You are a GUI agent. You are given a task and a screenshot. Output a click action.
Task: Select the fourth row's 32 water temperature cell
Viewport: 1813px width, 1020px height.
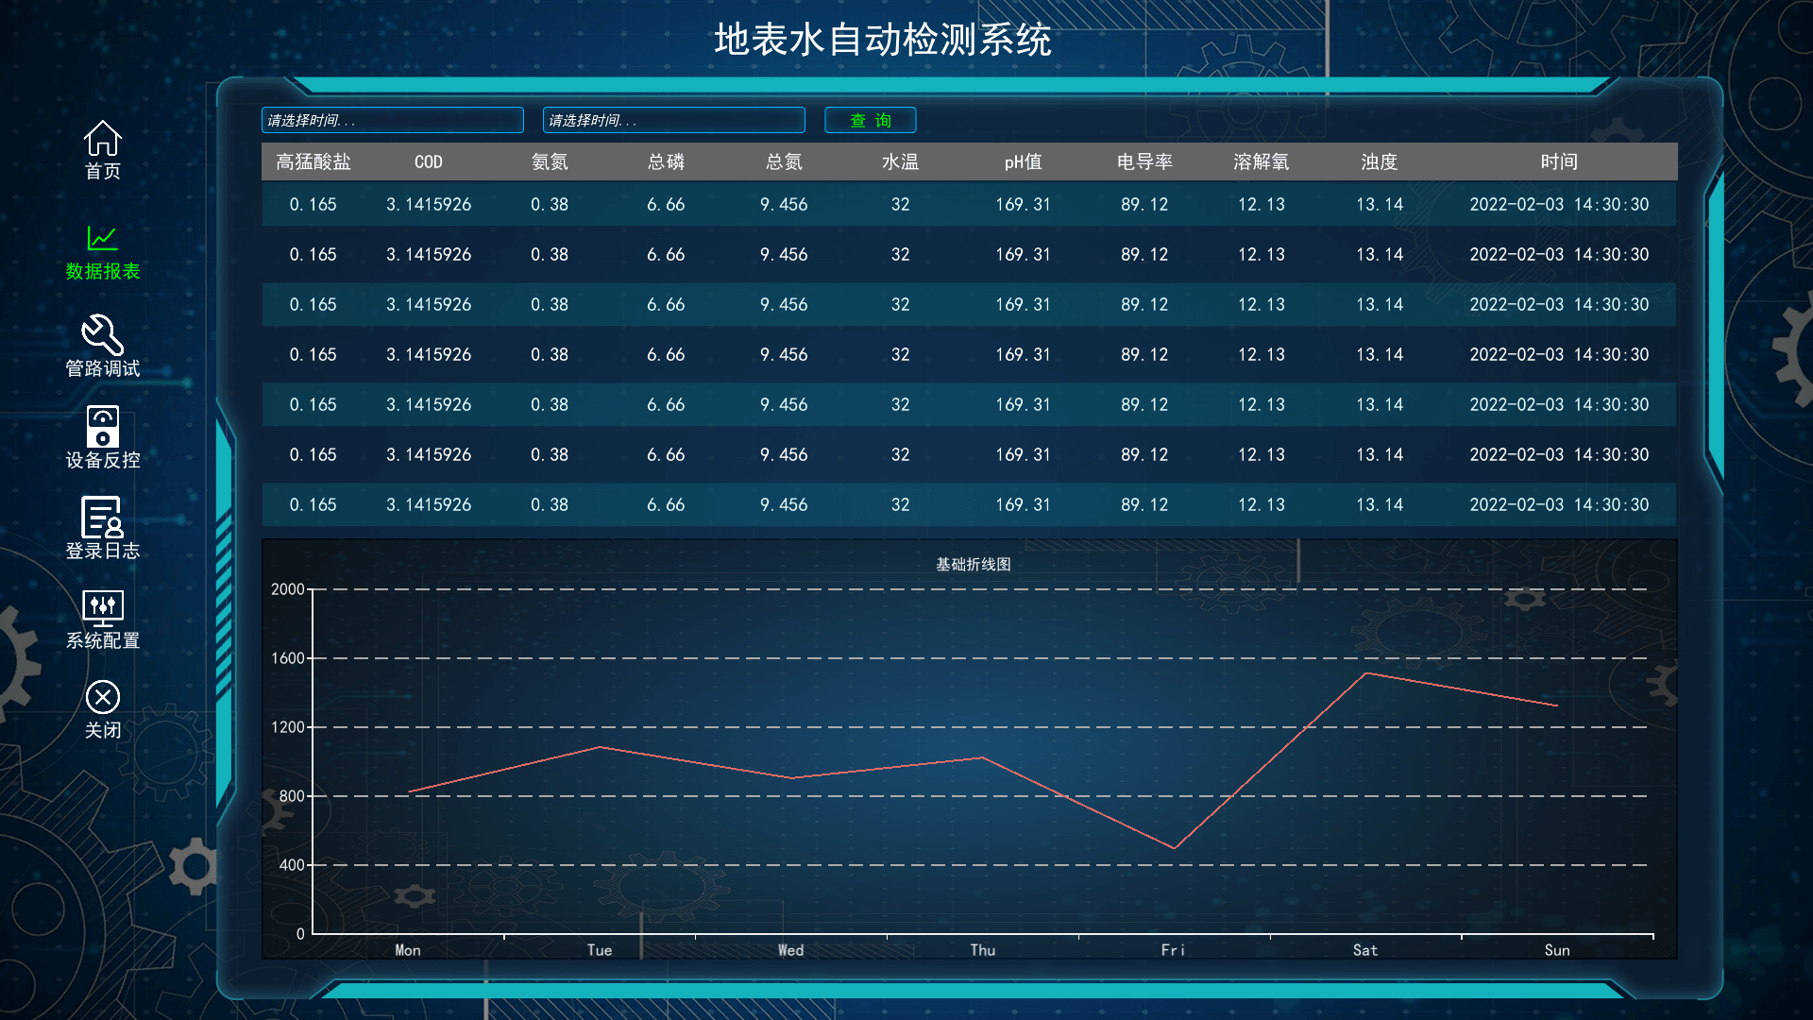click(x=901, y=354)
